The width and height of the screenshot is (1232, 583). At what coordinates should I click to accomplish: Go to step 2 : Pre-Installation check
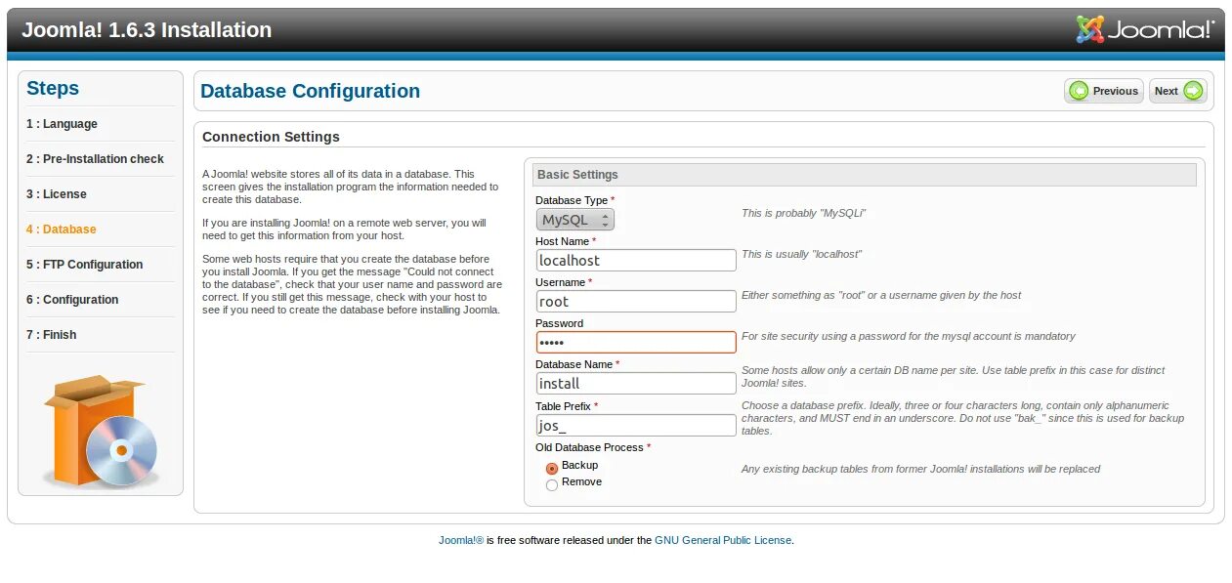pyautogui.click(x=95, y=159)
